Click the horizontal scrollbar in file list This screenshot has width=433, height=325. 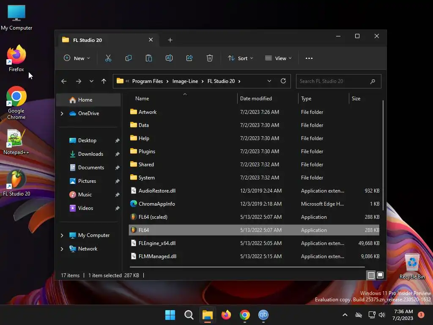click(x=247, y=267)
